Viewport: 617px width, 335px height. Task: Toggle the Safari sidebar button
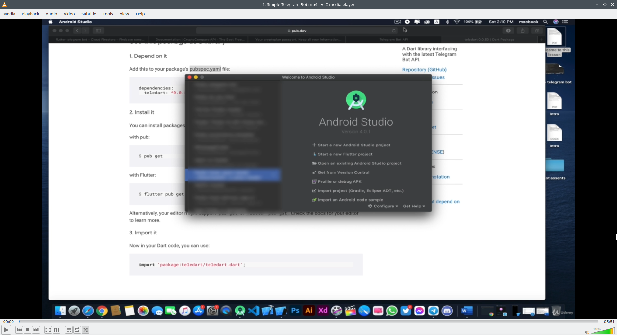pos(98,31)
